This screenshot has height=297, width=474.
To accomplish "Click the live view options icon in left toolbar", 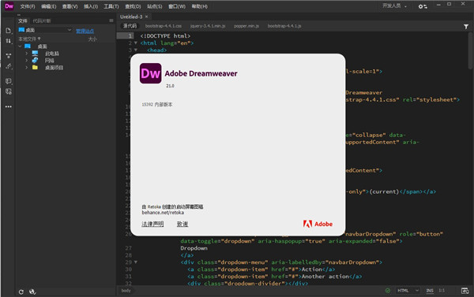I will 9,55.
